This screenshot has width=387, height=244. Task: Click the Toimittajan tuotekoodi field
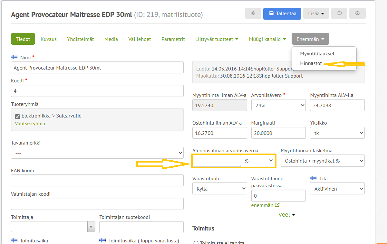click(x=141, y=227)
